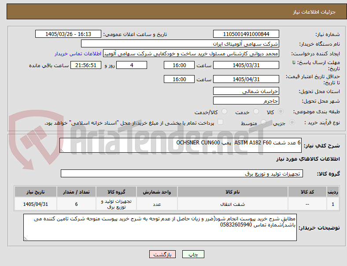The width and height of the screenshot is (347, 266).
Task: Click the quantity cell showing 6
Action: [76, 204]
